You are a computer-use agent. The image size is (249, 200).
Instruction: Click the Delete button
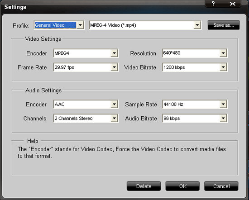click(144, 186)
